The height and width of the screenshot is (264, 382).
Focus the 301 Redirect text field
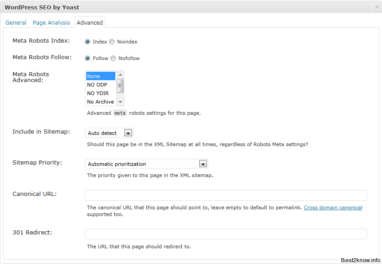(226, 234)
